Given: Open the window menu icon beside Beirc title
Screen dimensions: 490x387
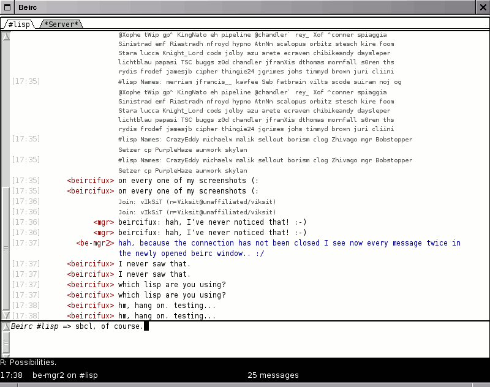Looking at the screenshot, I should [x=7, y=7].
